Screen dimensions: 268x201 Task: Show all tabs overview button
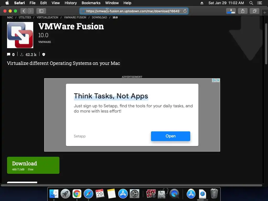point(254,11)
